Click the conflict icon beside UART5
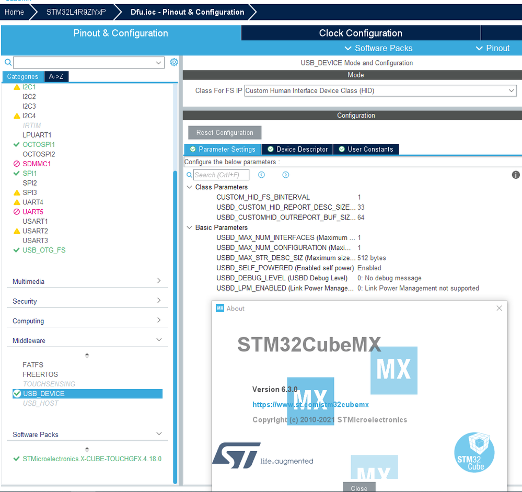Screen dimensions: 522x492 pyautogui.click(x=17, y=212)
